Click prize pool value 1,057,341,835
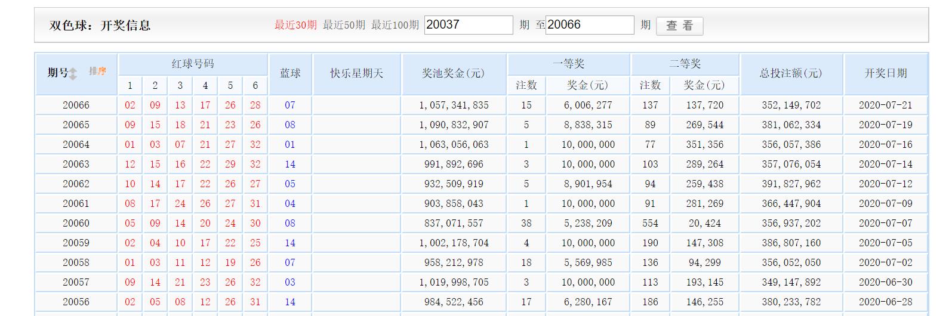Image resolution: width=952 pixels, height=316 pixels. pyautogui.click(x=454, y=105)
